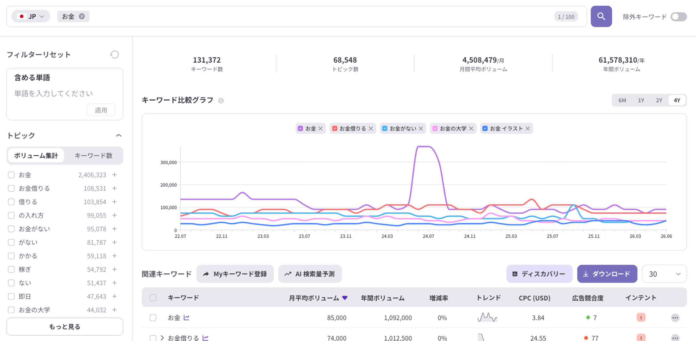This screenshot has height=341, width=696.
Task: Open the trend chart icon next to お金 keyword
Action: coord(187,317)
